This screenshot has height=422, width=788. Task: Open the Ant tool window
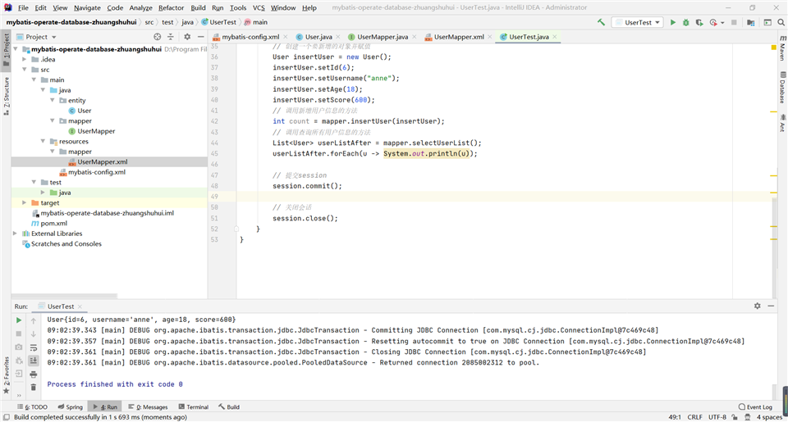(782, 124)
